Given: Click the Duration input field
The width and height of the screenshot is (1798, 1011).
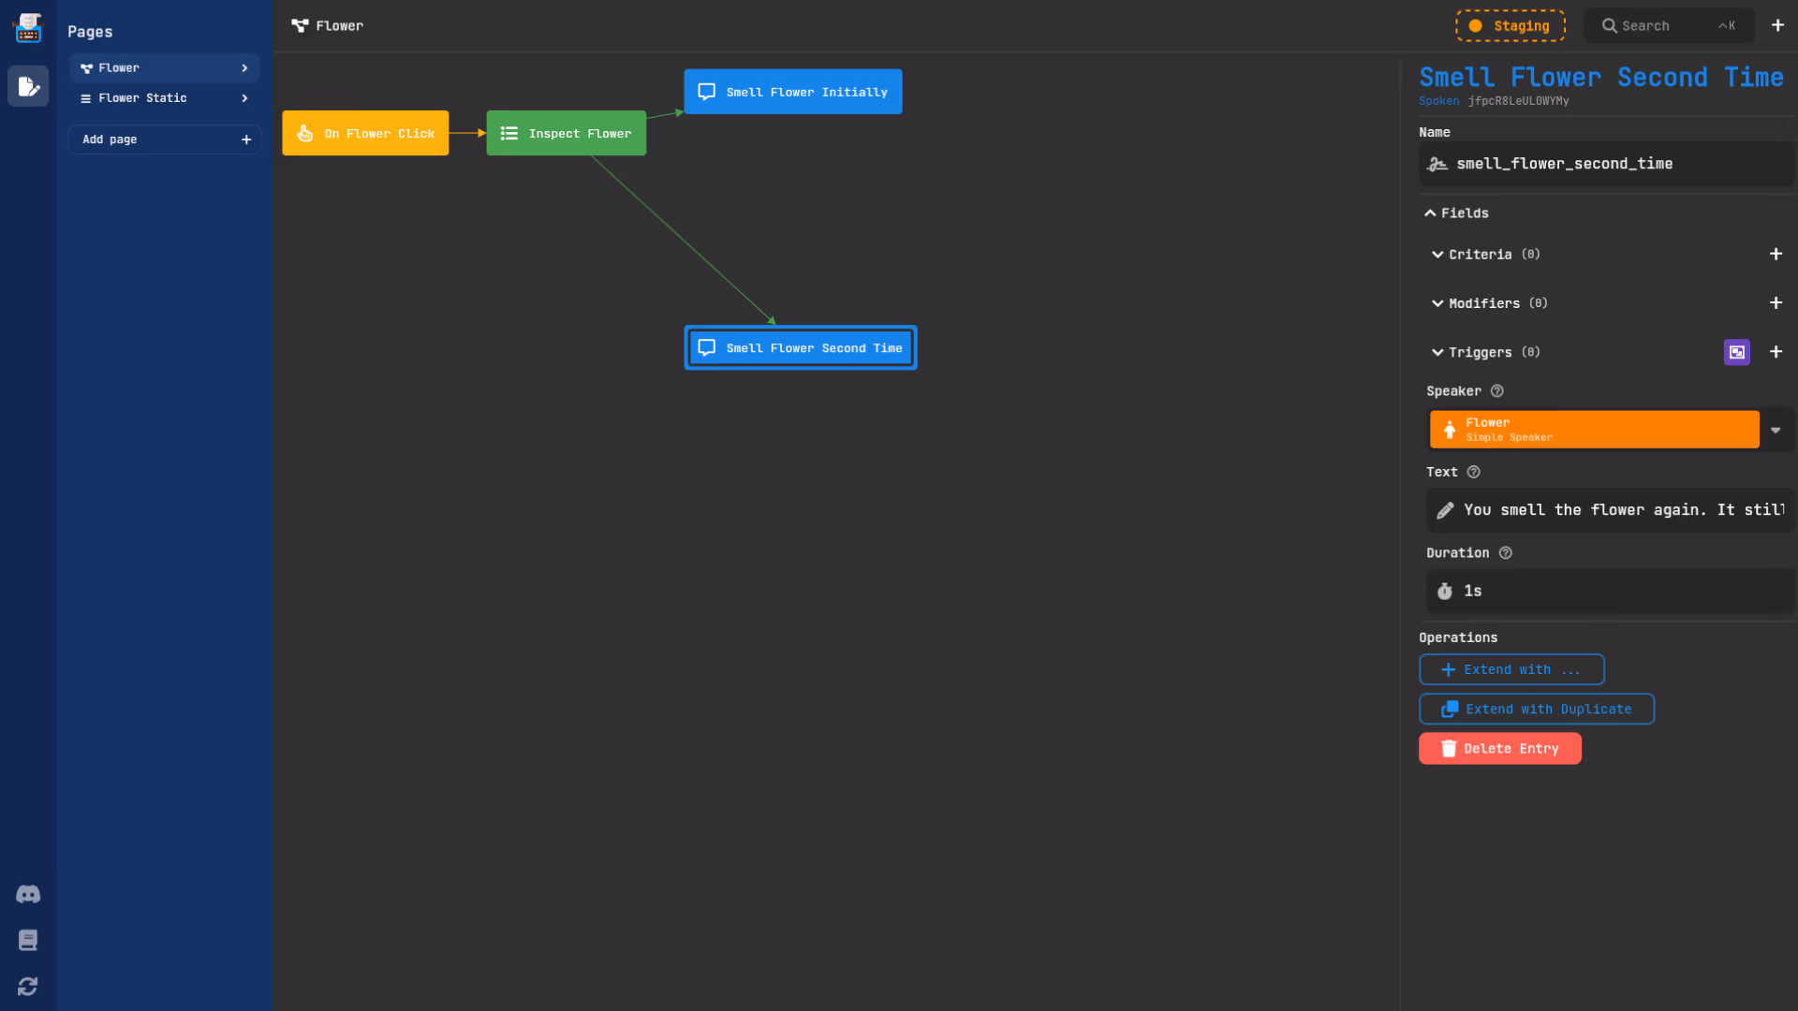Looking at the screenshot, I should point(1609,592).
